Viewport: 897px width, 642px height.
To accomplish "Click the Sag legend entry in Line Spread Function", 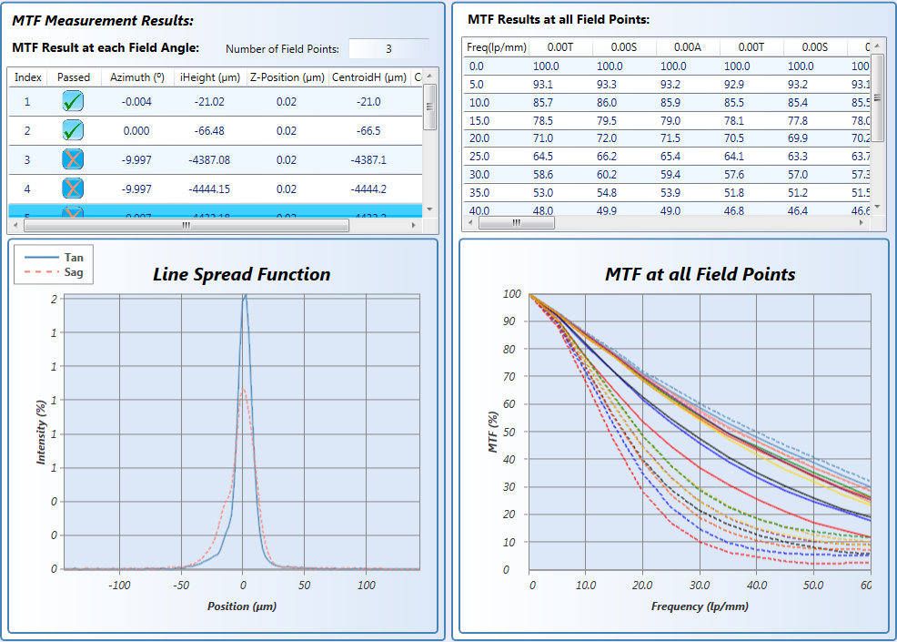I will click(x=60, y=271).
